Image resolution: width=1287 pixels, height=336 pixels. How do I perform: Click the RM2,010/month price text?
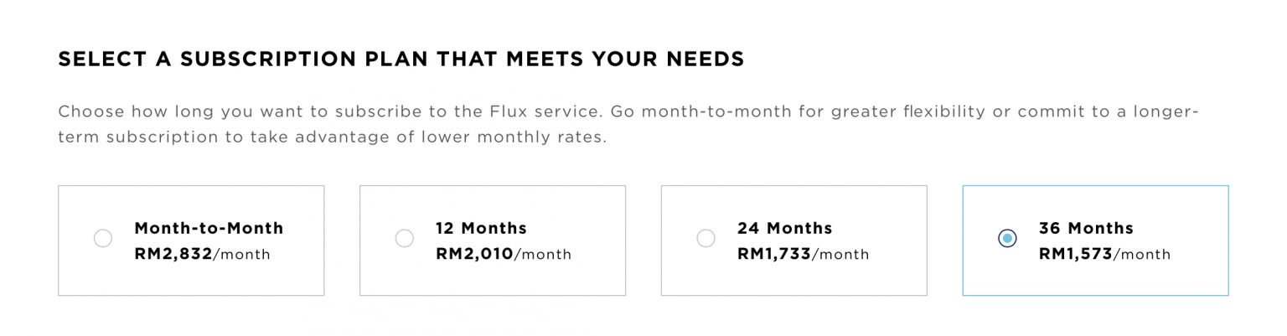click(503, 254)
